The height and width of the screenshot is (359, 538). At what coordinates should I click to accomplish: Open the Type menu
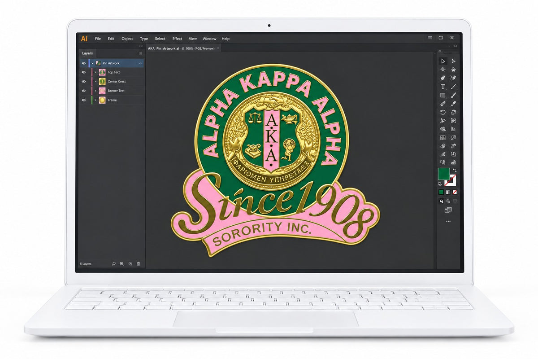144,39
